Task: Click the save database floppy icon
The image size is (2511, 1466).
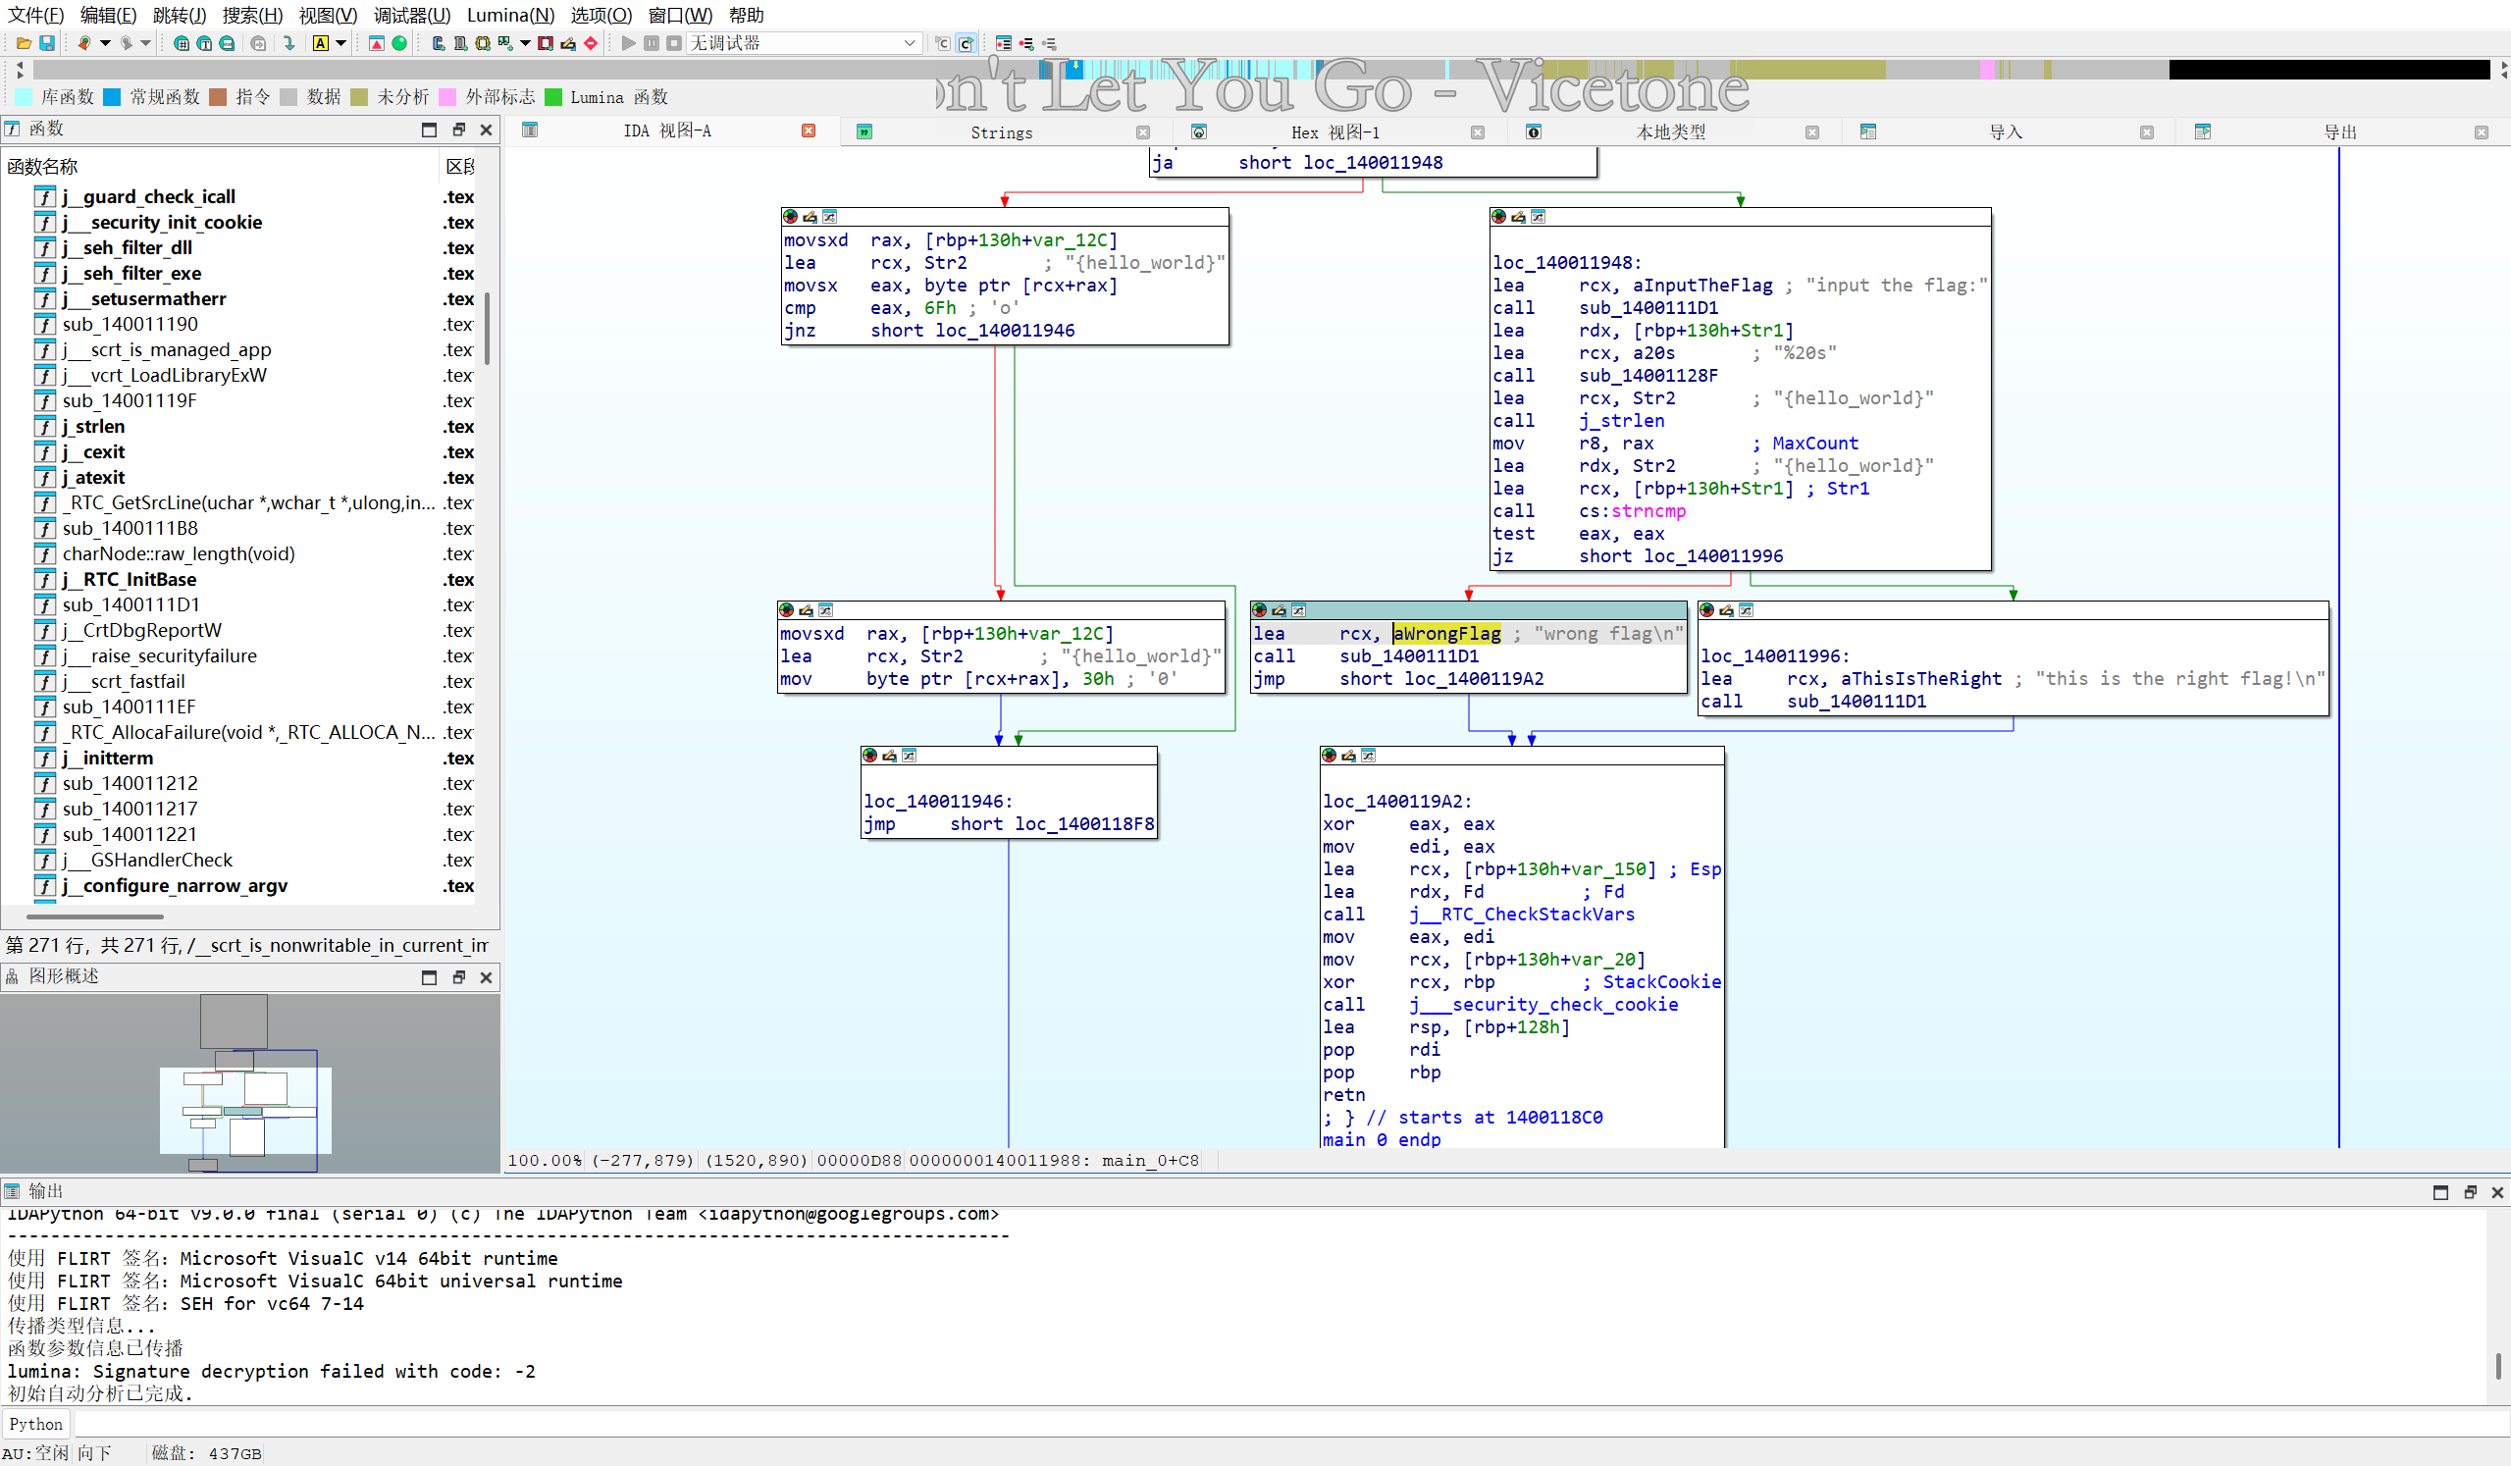Action: [x=47, y=43]
